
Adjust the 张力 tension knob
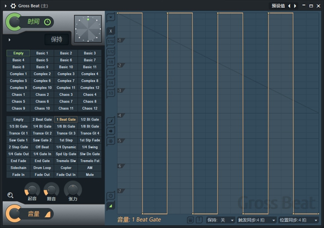(x=73, y=189)
